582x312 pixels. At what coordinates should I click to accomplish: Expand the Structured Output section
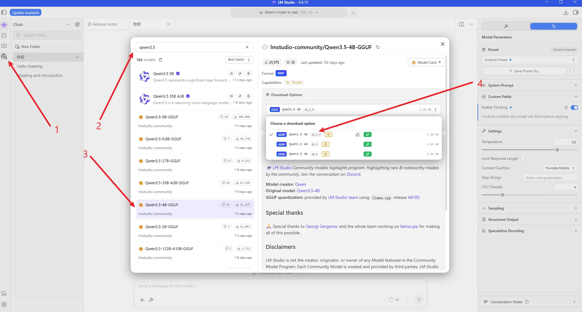click(x=530, y=220)
